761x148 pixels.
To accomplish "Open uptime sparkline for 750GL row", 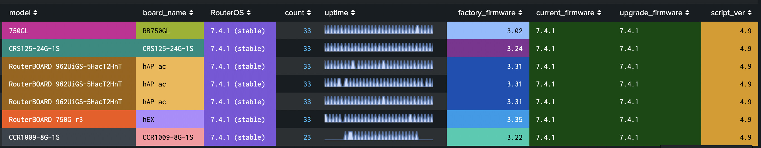I will [379, 29].
